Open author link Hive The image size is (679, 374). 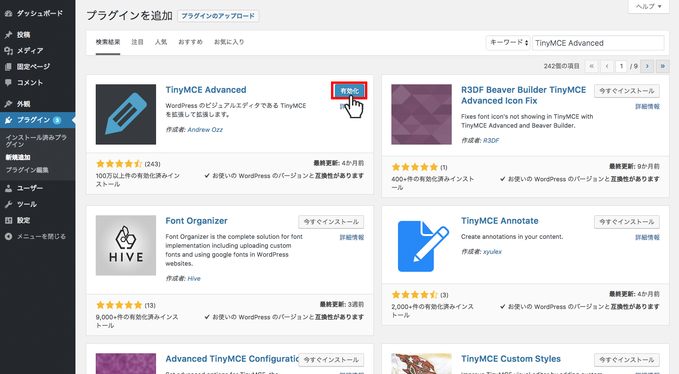tap(194, 278)
